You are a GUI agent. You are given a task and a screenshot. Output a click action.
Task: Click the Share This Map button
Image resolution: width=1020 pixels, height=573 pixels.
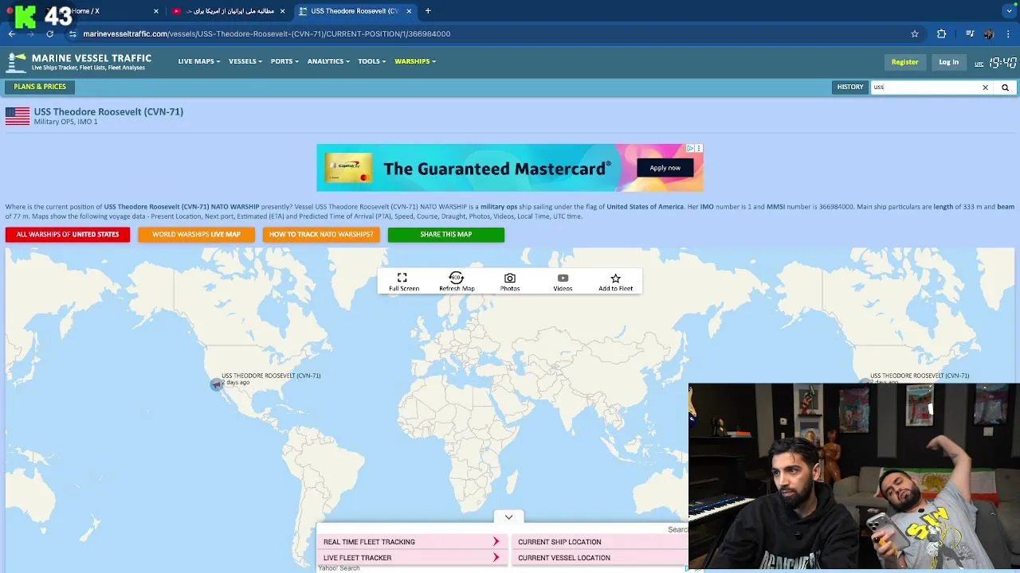click(x=446, y=235)
